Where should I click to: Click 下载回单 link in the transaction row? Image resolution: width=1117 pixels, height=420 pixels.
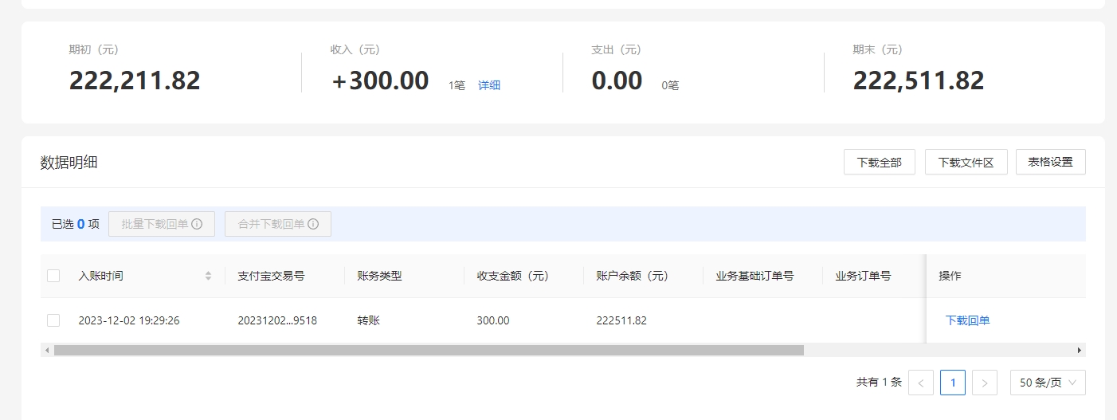967,320
